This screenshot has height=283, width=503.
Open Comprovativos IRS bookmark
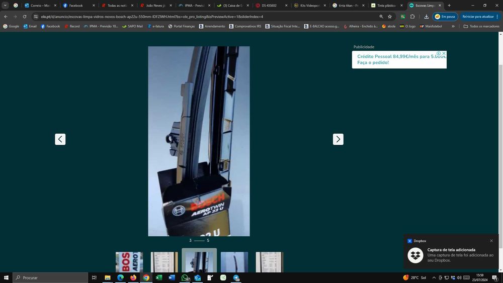245,26
